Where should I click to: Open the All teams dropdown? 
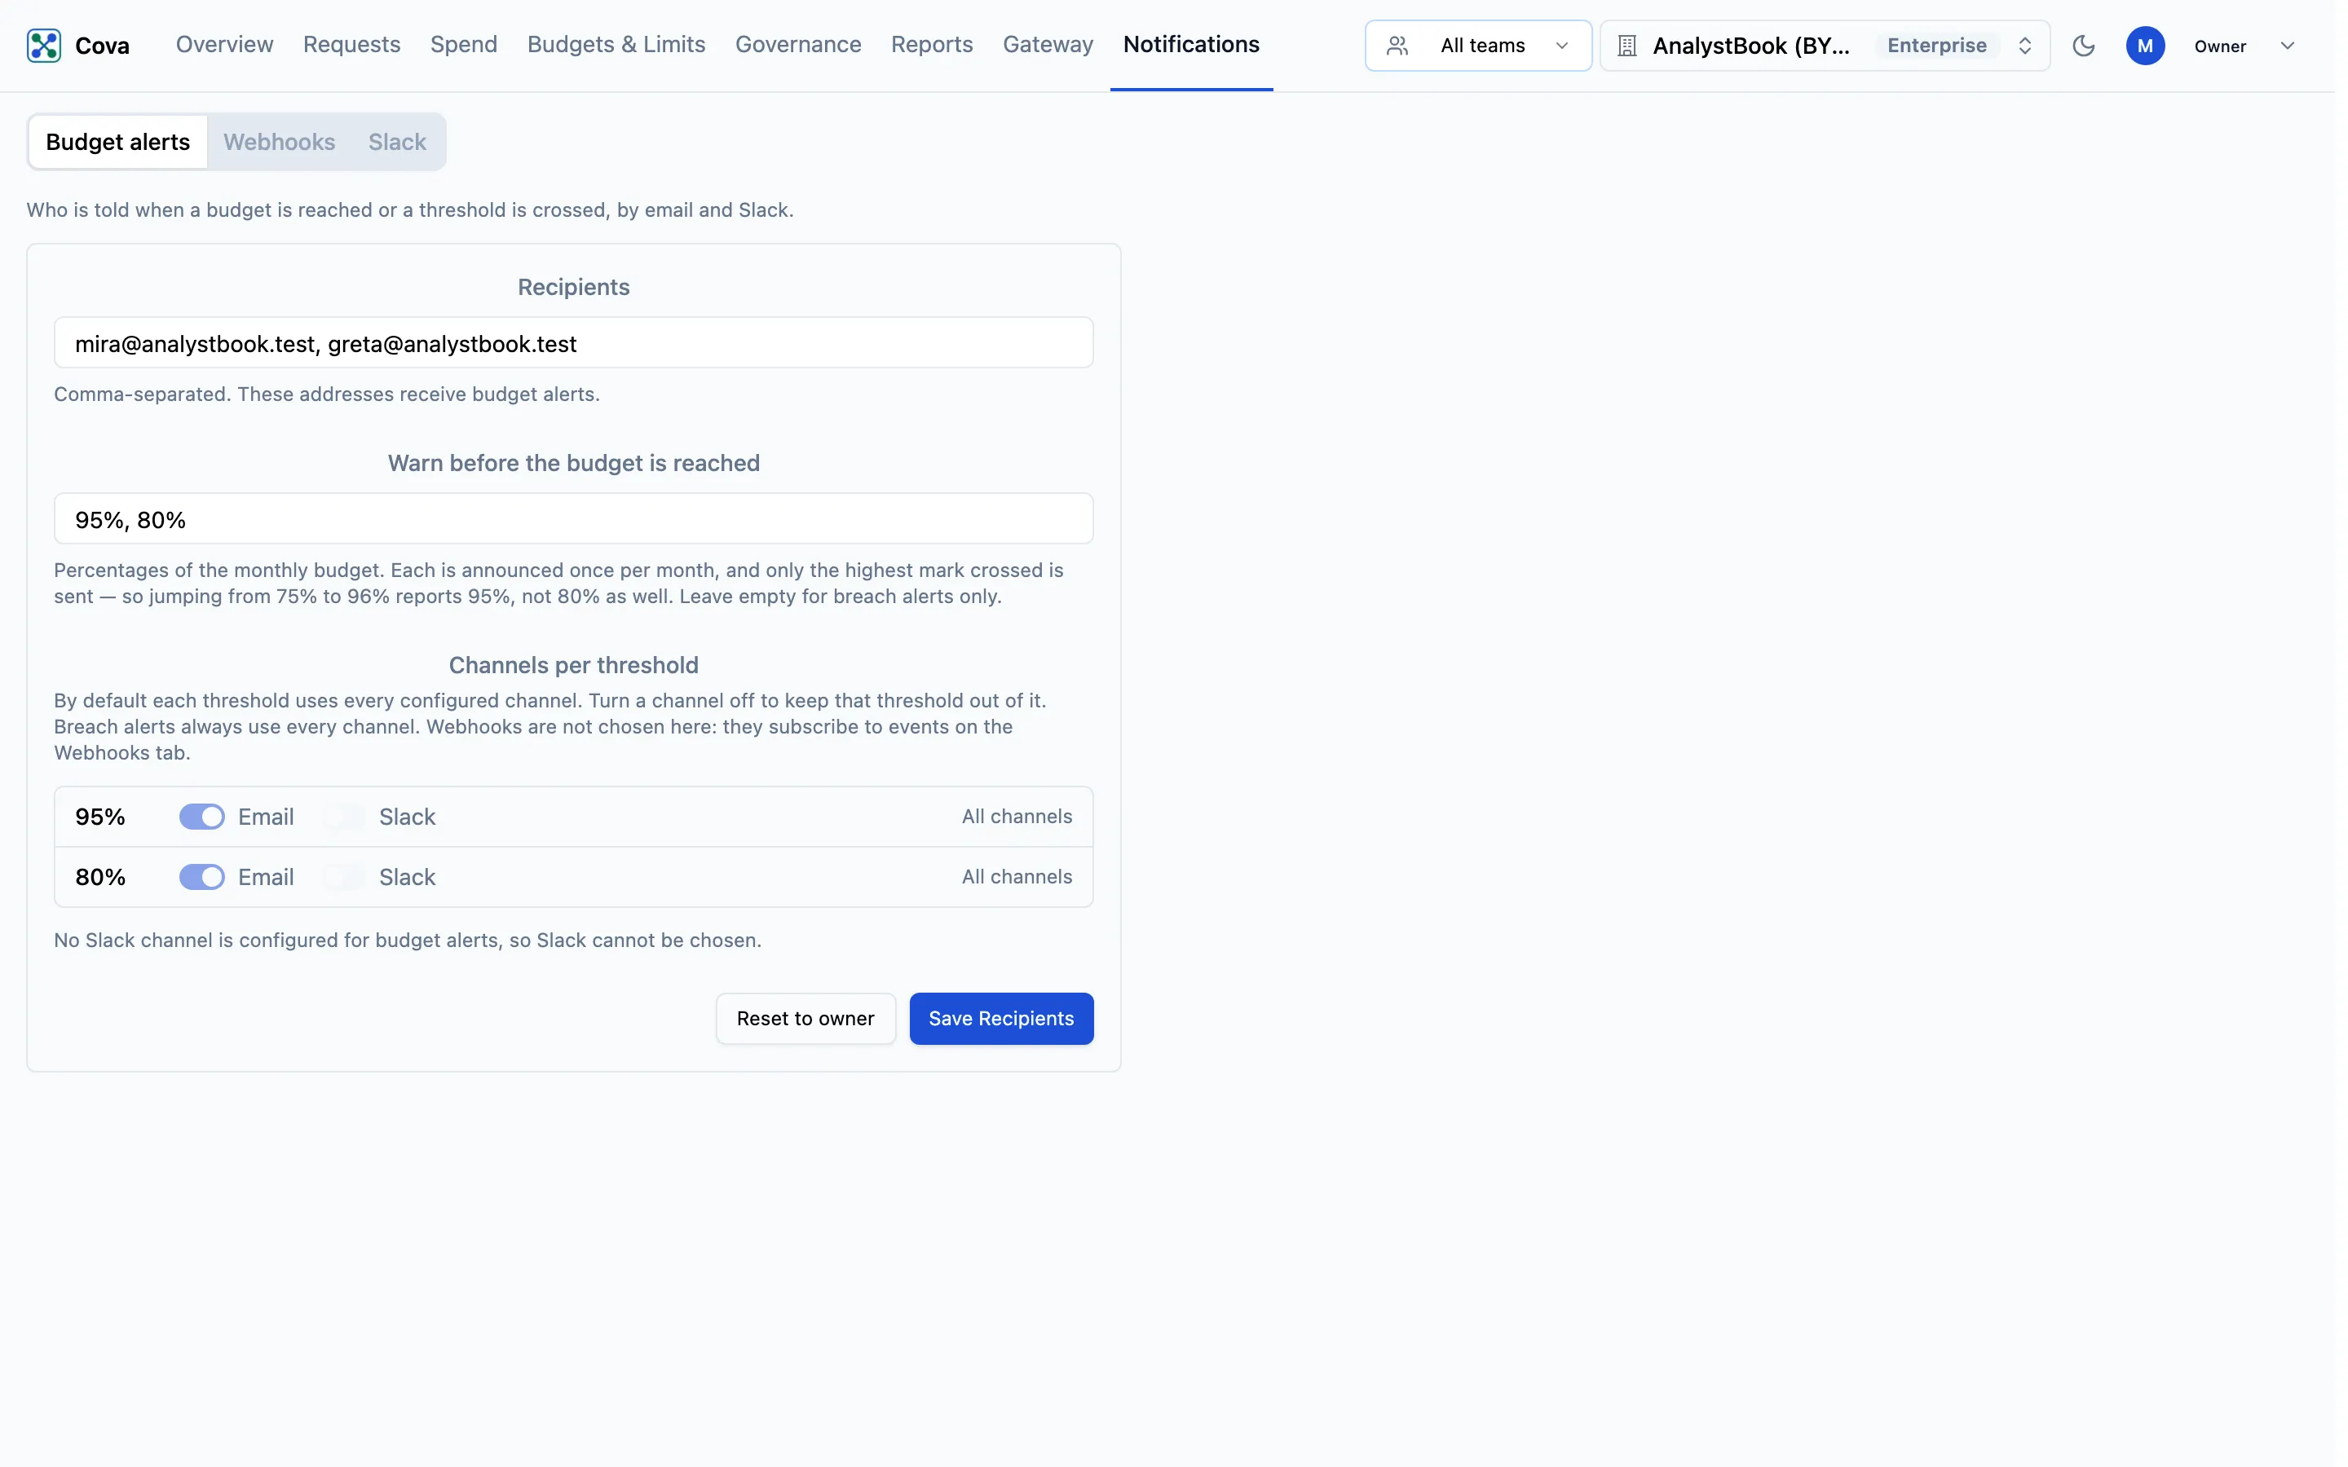tap(1477, 46)
